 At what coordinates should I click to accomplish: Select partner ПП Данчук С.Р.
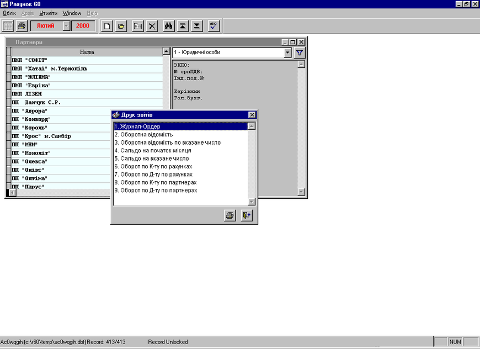point(87,102)
